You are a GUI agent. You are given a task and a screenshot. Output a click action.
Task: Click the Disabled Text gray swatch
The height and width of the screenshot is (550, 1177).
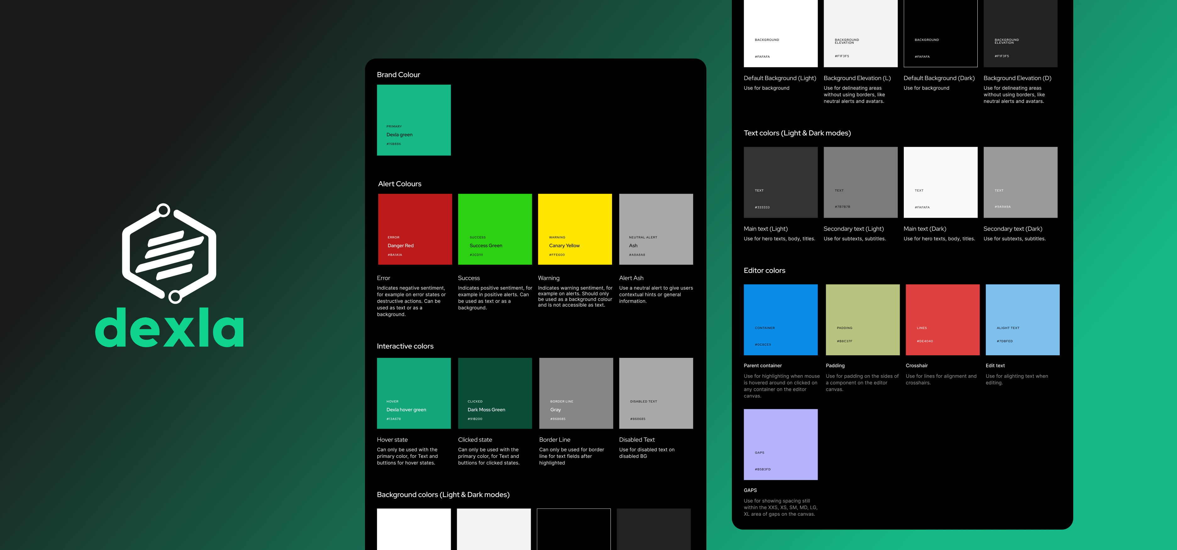[656, 393]
